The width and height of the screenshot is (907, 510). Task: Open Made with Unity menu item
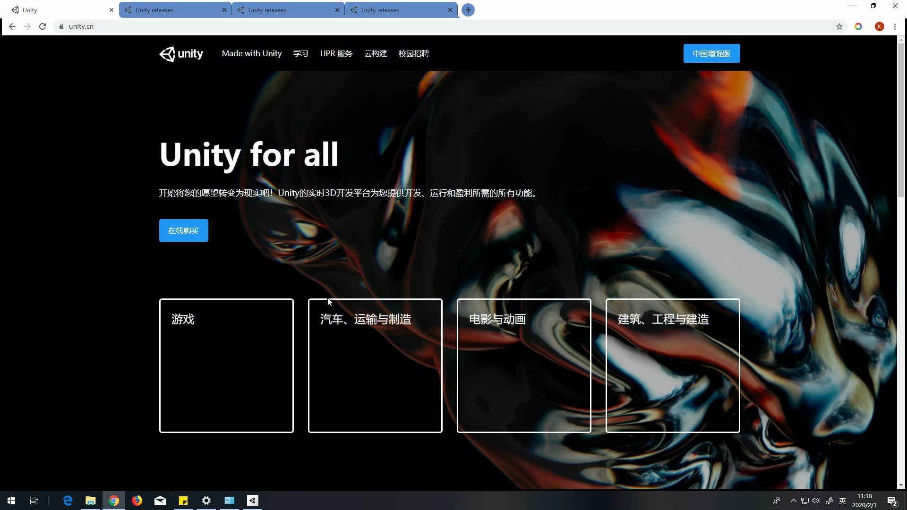click(x=251, y=54)
